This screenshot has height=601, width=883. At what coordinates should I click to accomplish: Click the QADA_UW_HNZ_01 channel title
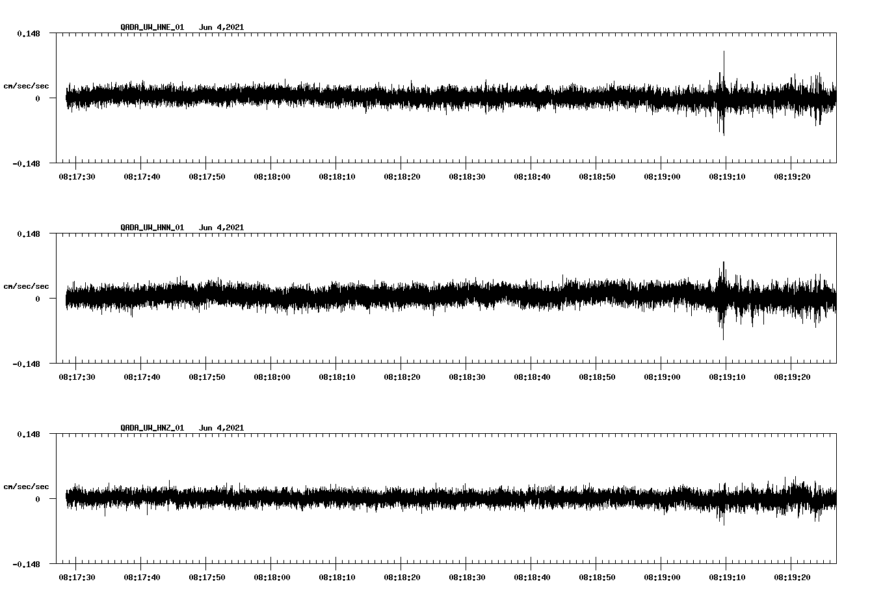pyautogui.click(x=152, y=428)
